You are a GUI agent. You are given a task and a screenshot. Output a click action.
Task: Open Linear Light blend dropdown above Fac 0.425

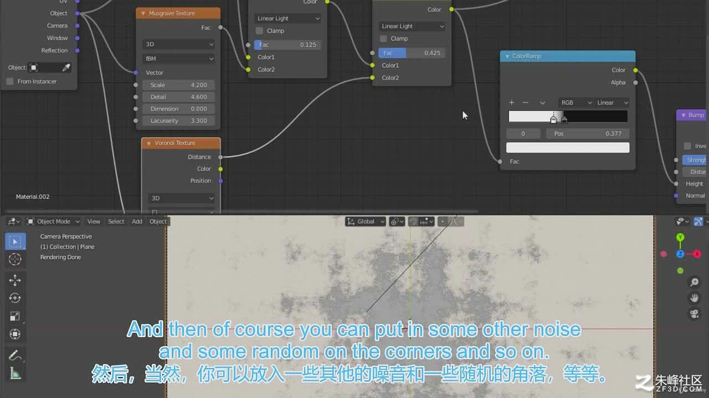[x=412, y=26]
